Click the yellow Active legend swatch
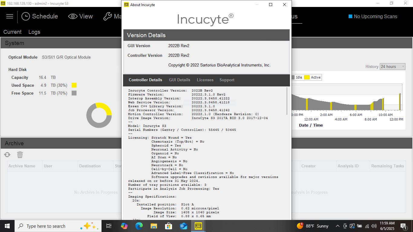The width and height of the screenshot is (413, 232). pos(307,77)
